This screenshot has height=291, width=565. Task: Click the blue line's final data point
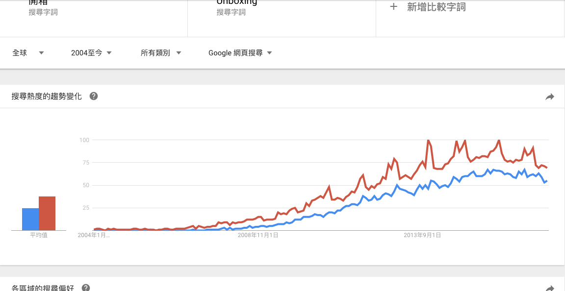point(547,181)
